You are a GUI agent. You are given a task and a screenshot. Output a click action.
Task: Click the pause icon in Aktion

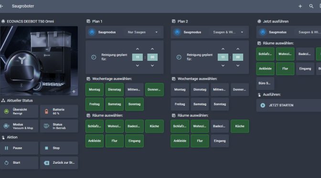point(7,148)
